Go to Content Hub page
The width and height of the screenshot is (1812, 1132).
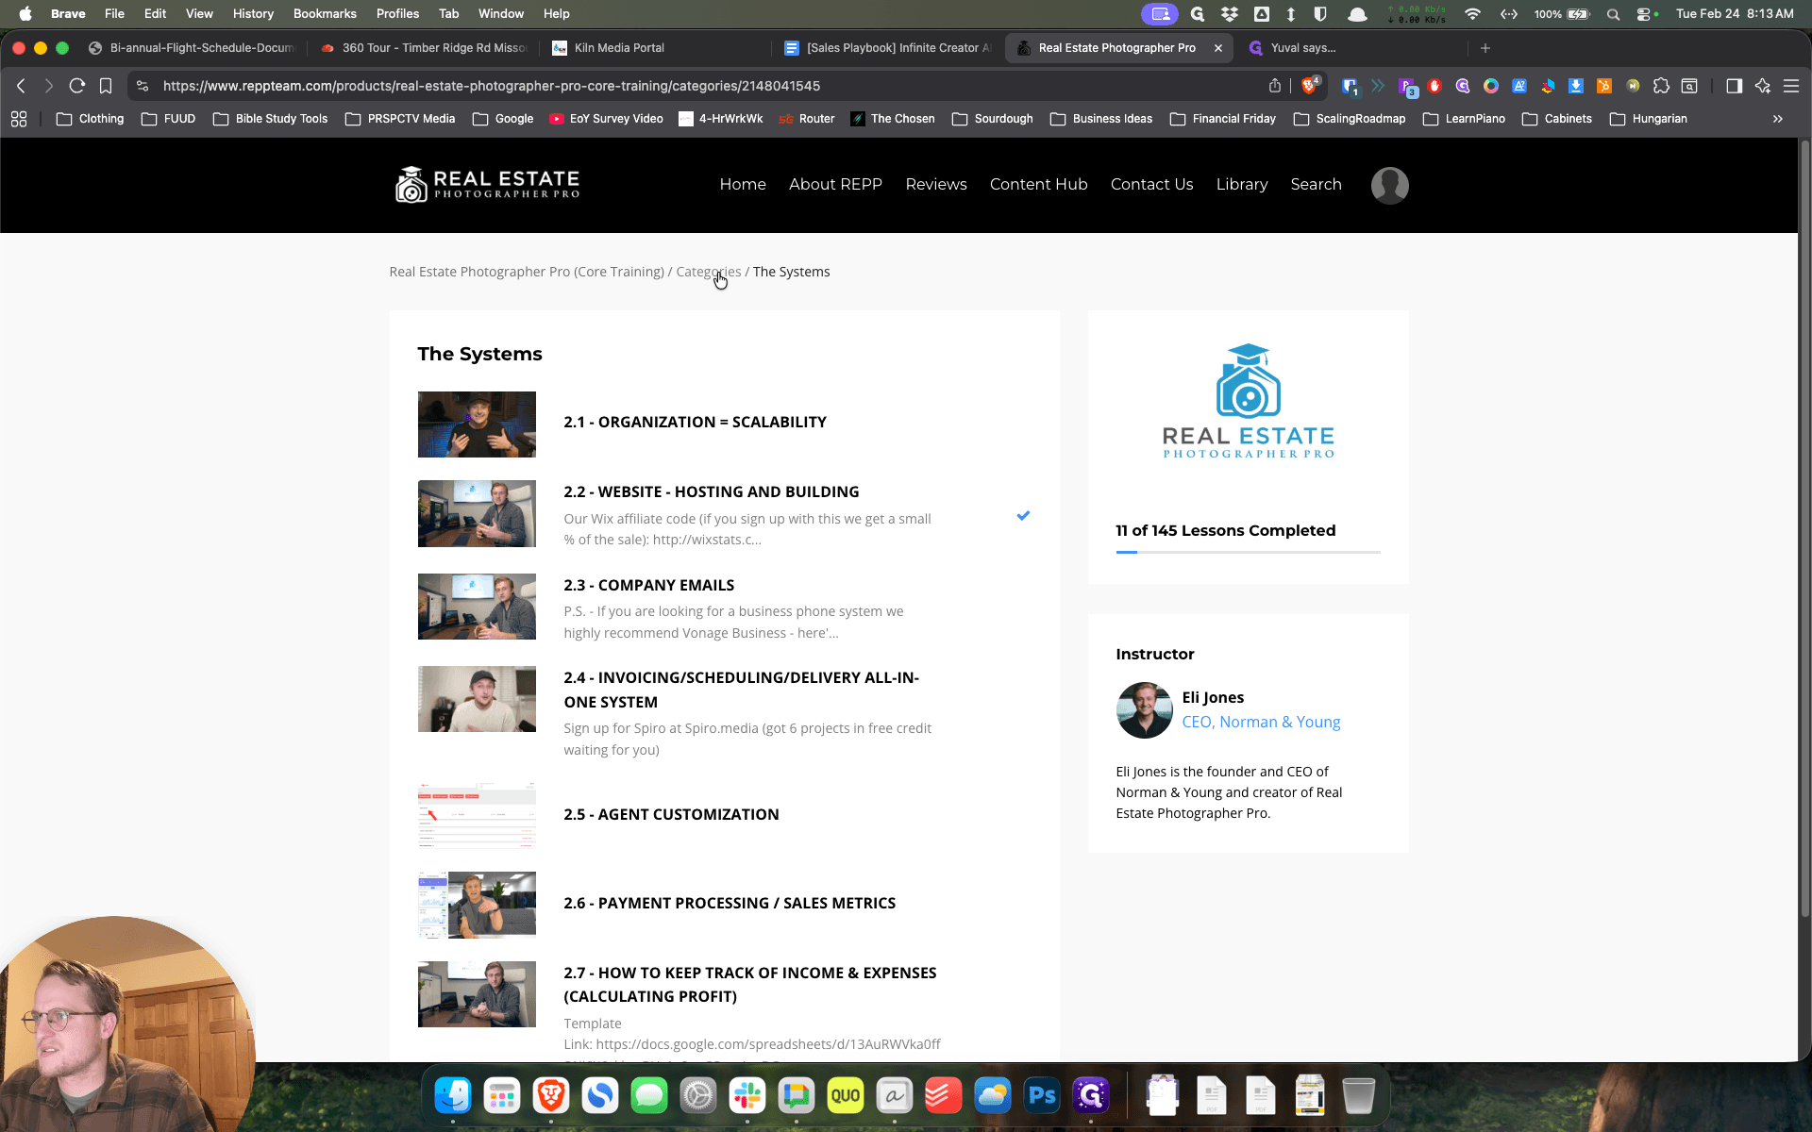tap(1038, 185)
